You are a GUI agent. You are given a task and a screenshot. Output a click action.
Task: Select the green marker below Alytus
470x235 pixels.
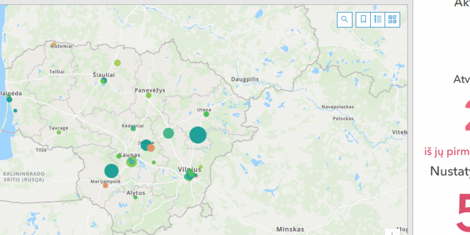point(136,197)
